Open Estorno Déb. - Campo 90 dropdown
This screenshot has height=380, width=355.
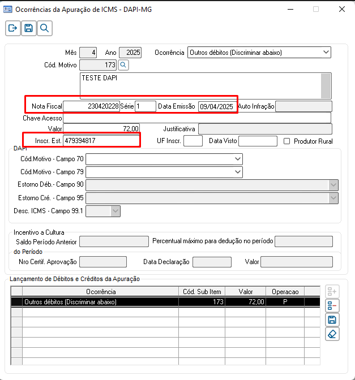(x=212, y=185)
